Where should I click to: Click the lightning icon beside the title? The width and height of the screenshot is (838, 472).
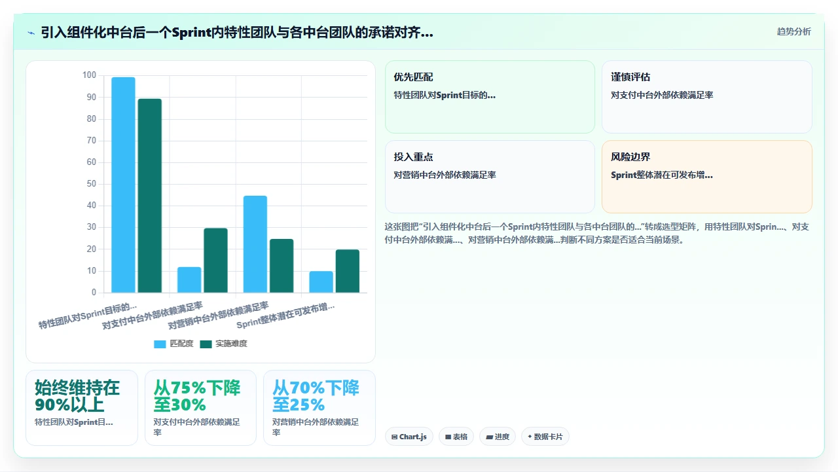click(x=31, y=32)
